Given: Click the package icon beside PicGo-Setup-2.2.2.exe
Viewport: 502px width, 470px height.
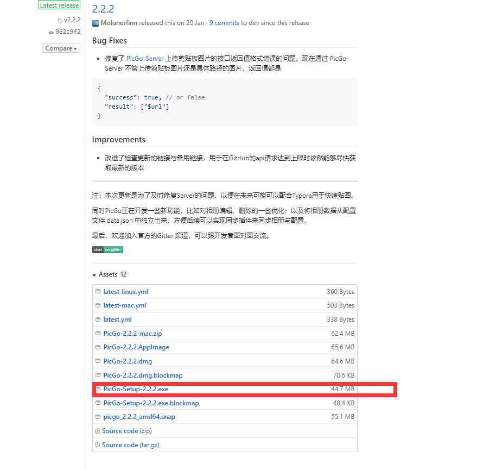Looking at the screenshot, I should 99,389.
